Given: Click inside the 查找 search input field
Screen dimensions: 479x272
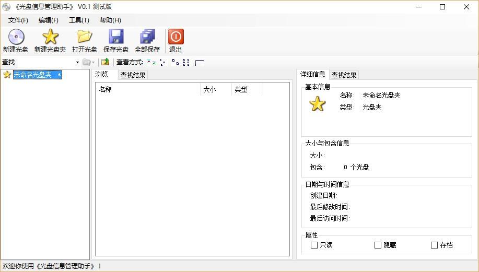Looking at the screenshot, I should 45,62.
